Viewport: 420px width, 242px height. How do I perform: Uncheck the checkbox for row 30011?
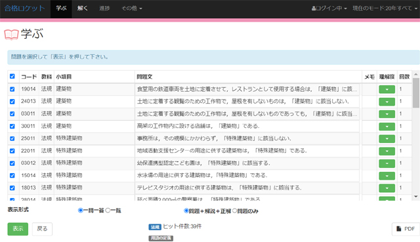coord(12,126)
